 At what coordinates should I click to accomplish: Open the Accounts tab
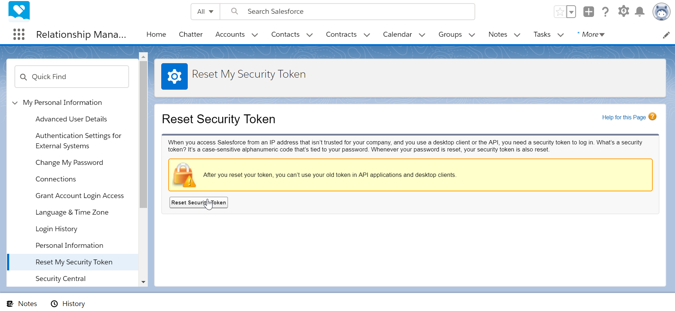coord(230,34)
